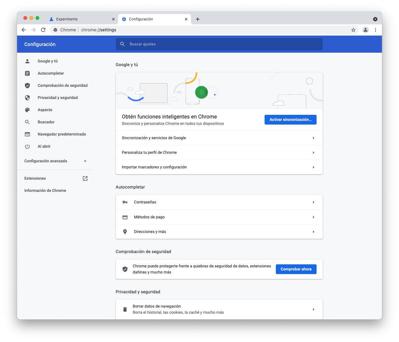399x342 pixels.
Task: Open the profile avatar menu
Action: pyautogui.click(x=366, y=30)
